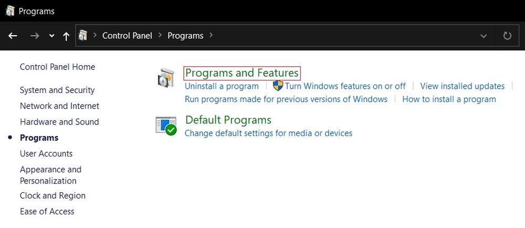
Task: Click the shield icon beside Windows features
Action: pos(278,86)
